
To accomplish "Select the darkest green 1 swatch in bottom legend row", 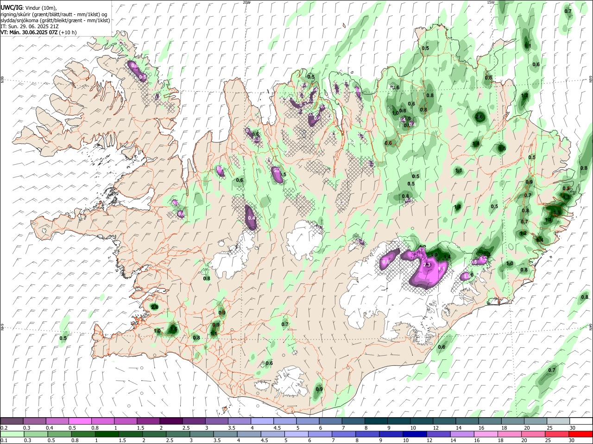I will [x=107, y=434].
